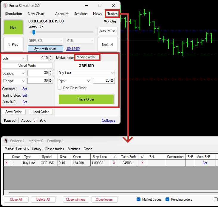Open the Lots unit dropdown
Viewport: 218px width, 207px height.
[x=14, y=58]
